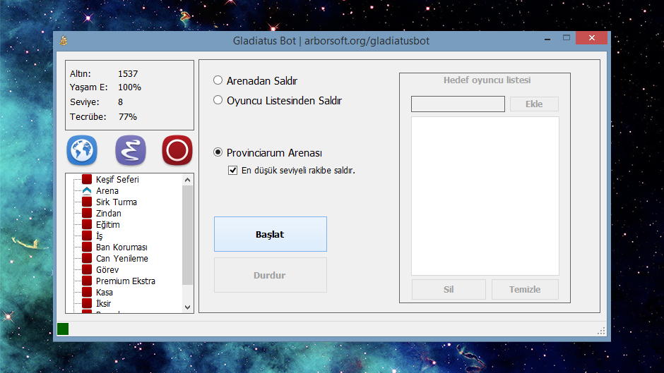Open the Sirk Turma tree item
664x373 pixels.
pos(116,202)
